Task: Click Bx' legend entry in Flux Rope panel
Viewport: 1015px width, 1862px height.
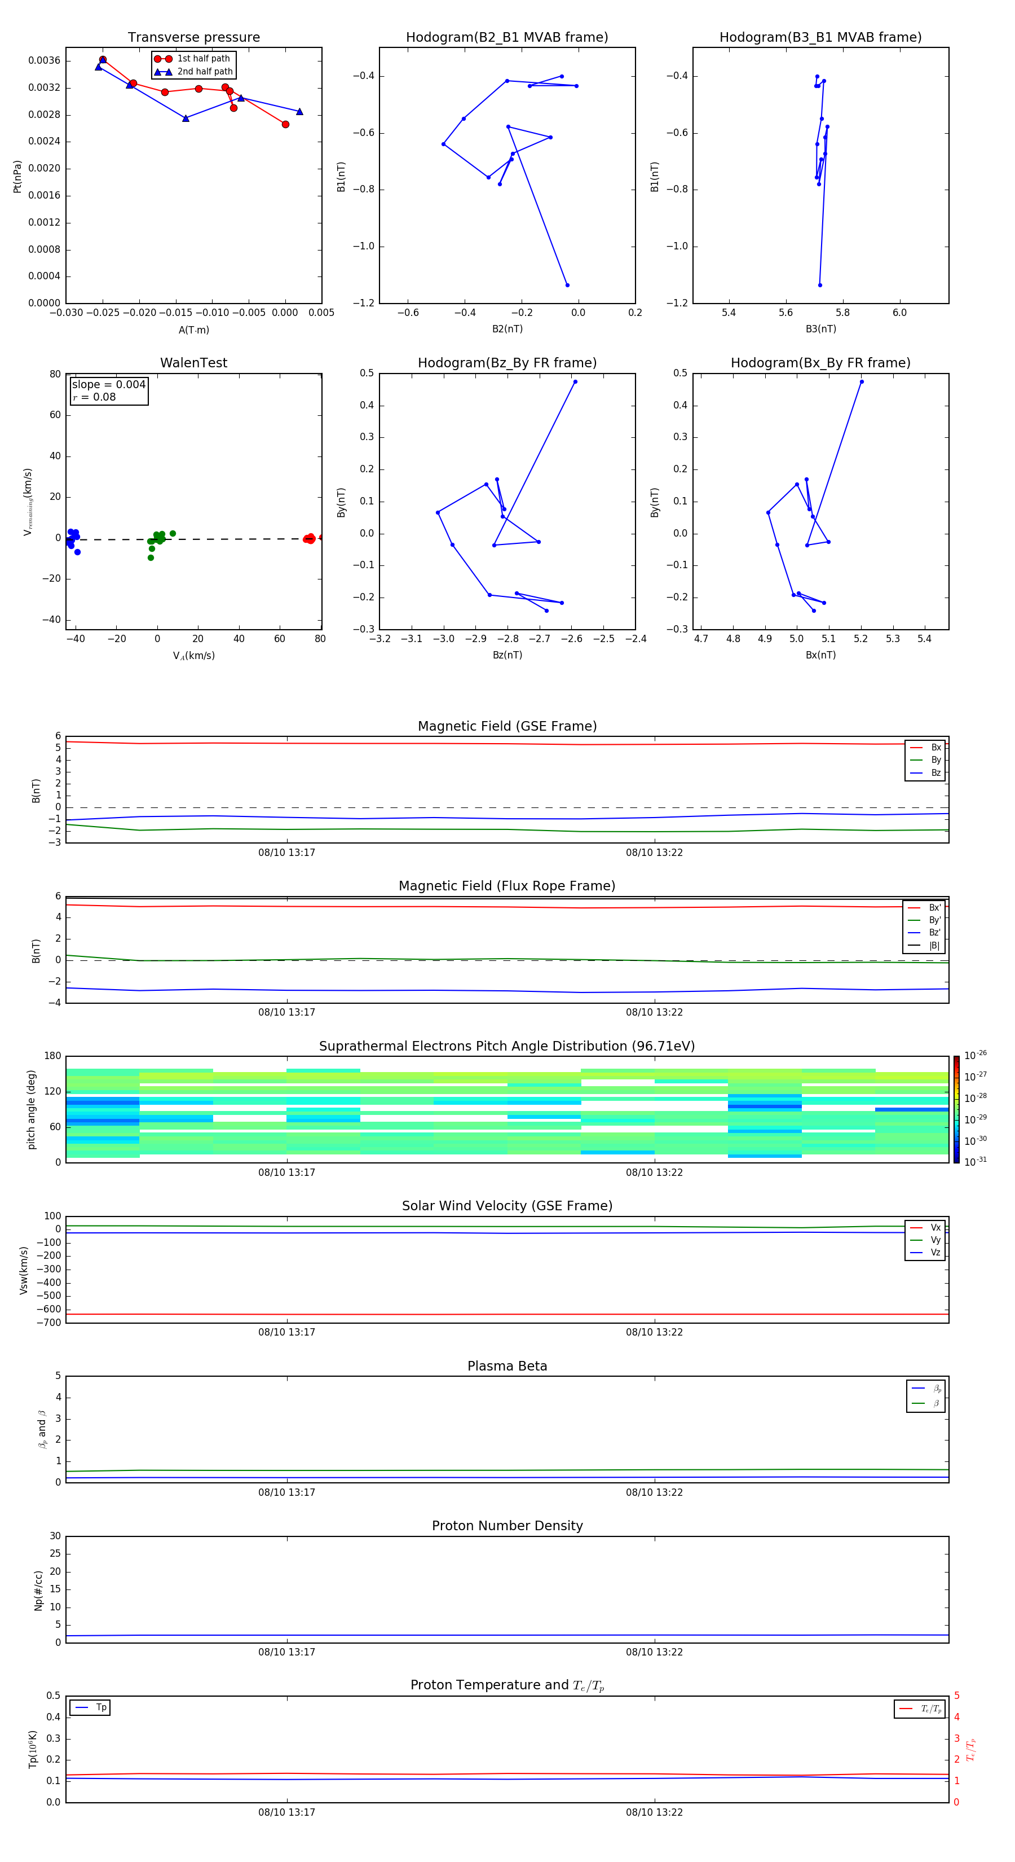Action: click(x=924, y=908)
